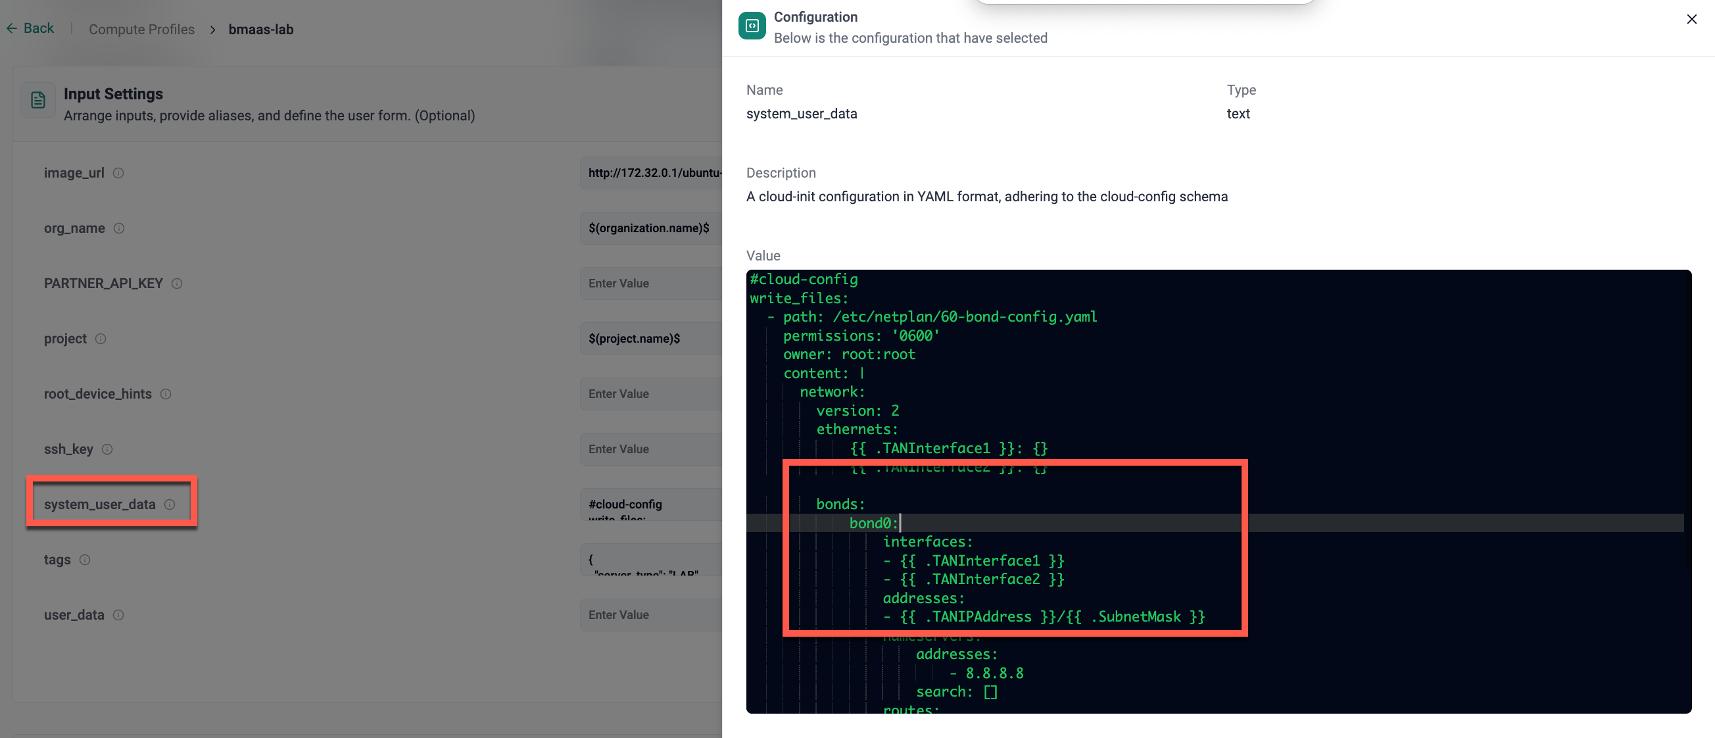Show info for project
1715x738 pixels.
pyautogui.click(x=101, y=339)
